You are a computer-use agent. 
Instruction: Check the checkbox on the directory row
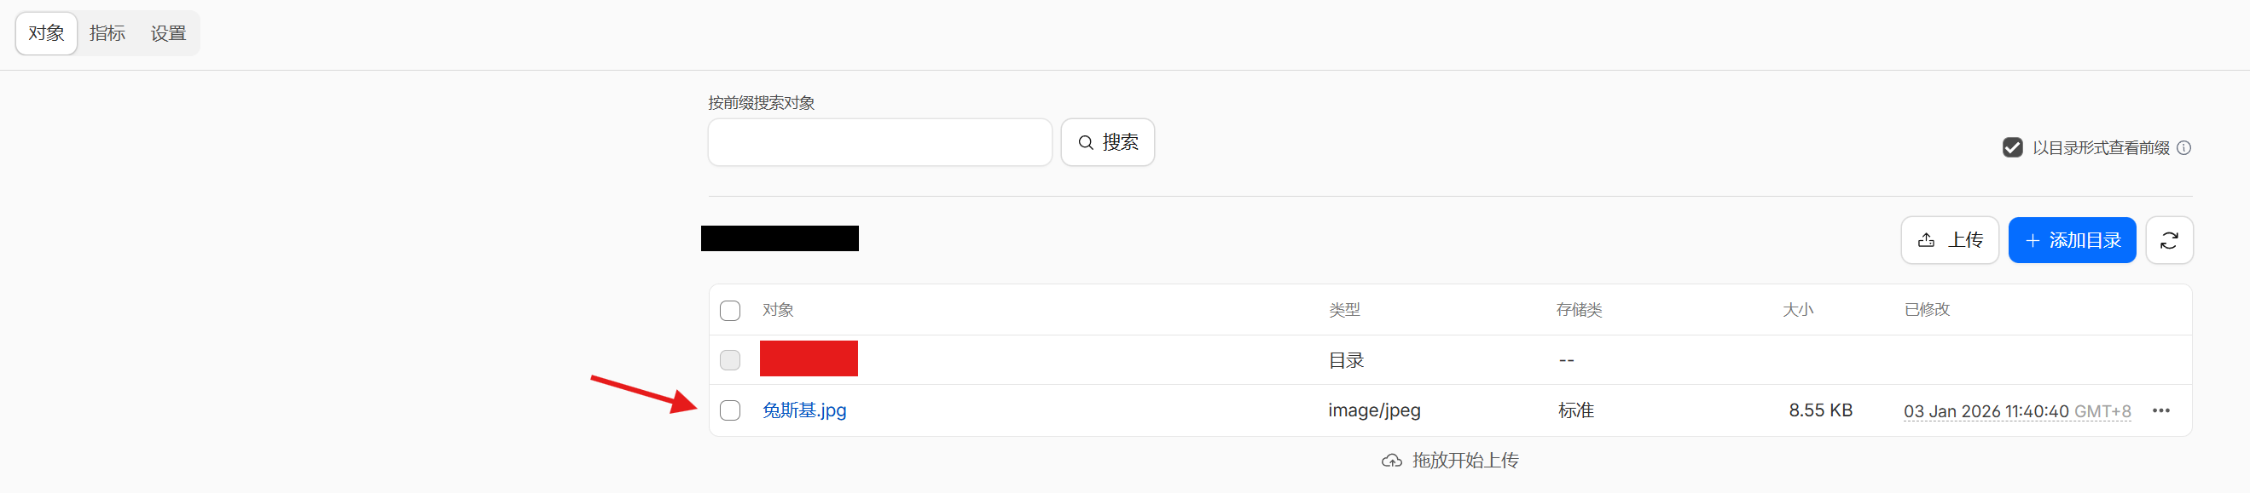730,359
